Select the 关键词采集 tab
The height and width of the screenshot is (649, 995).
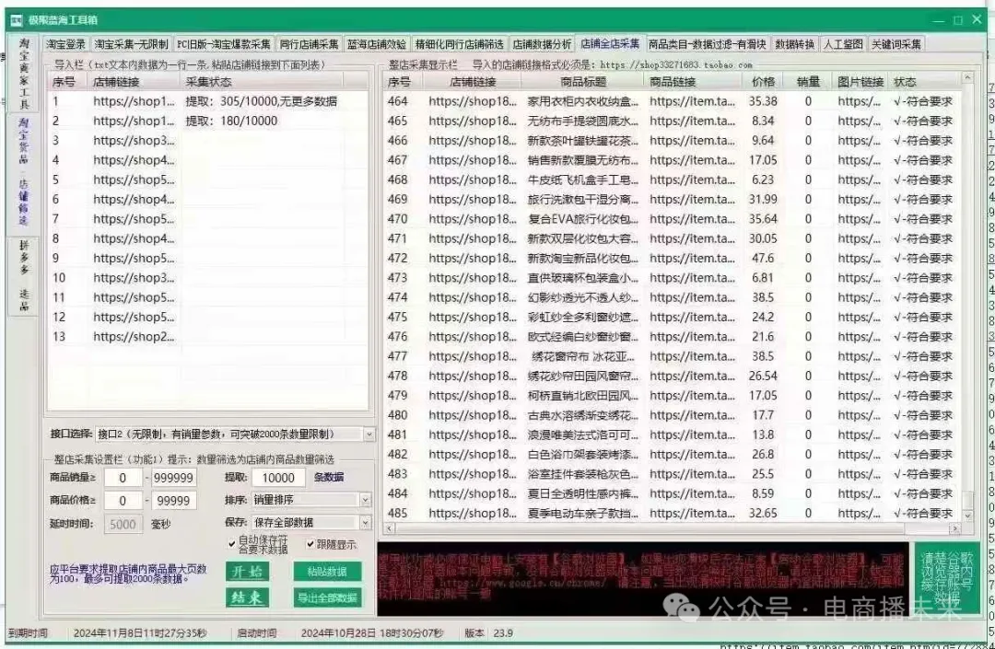click(896, 44)
